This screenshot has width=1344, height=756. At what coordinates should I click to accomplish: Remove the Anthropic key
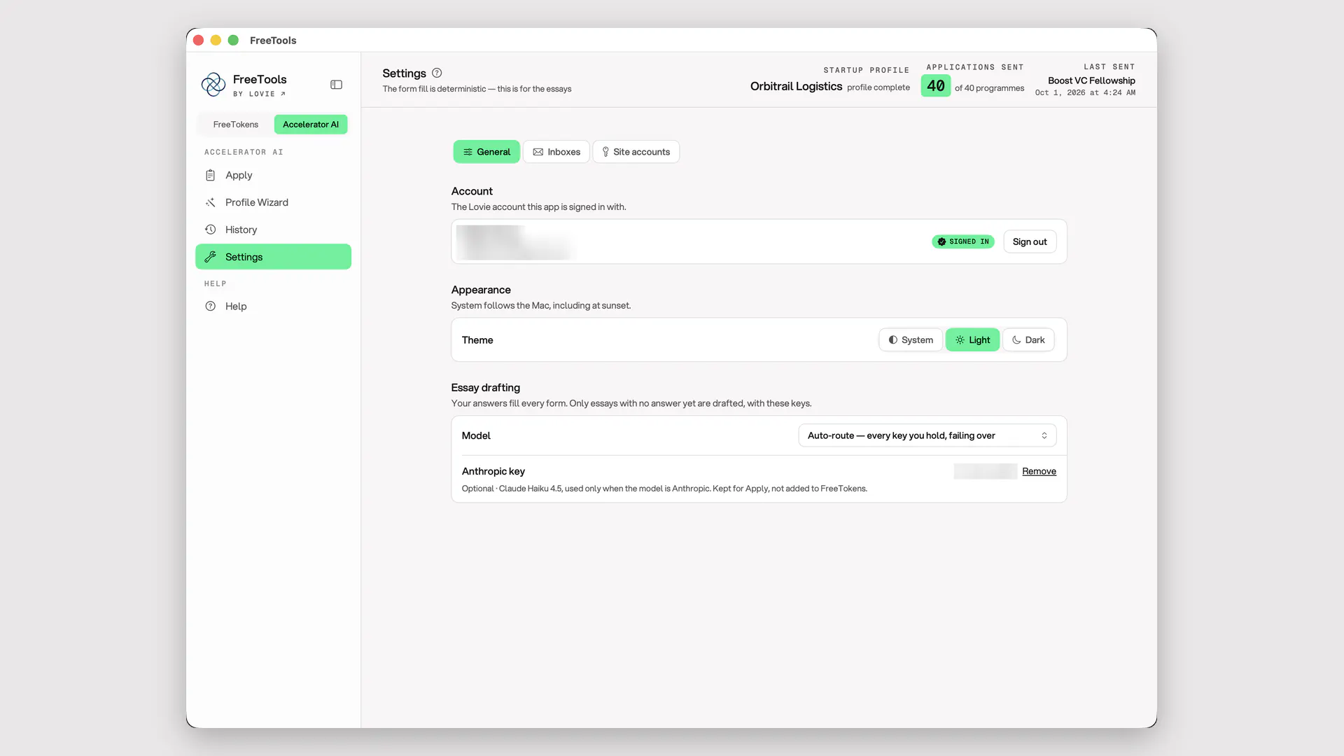(1039, 471)
